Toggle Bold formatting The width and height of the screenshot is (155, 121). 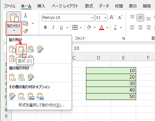(45, 28)
